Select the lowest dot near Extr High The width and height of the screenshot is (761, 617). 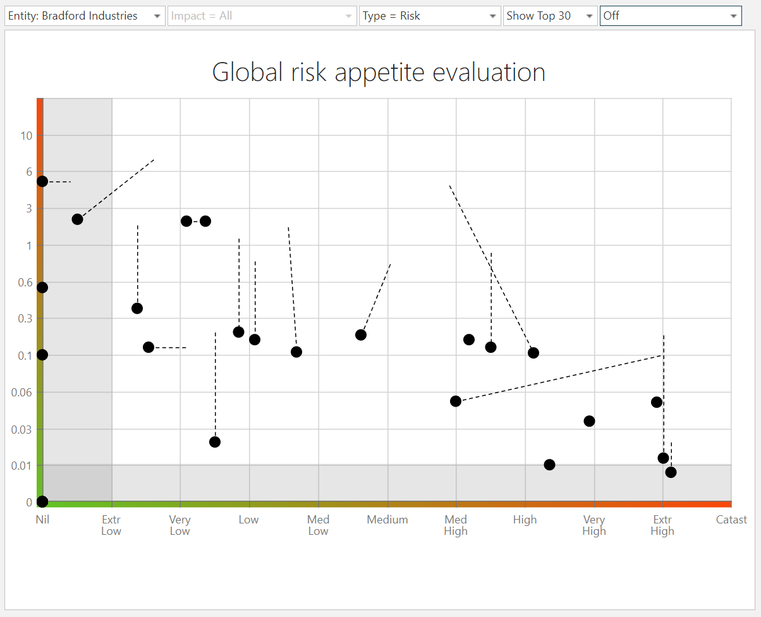click(x=671, y=472)
